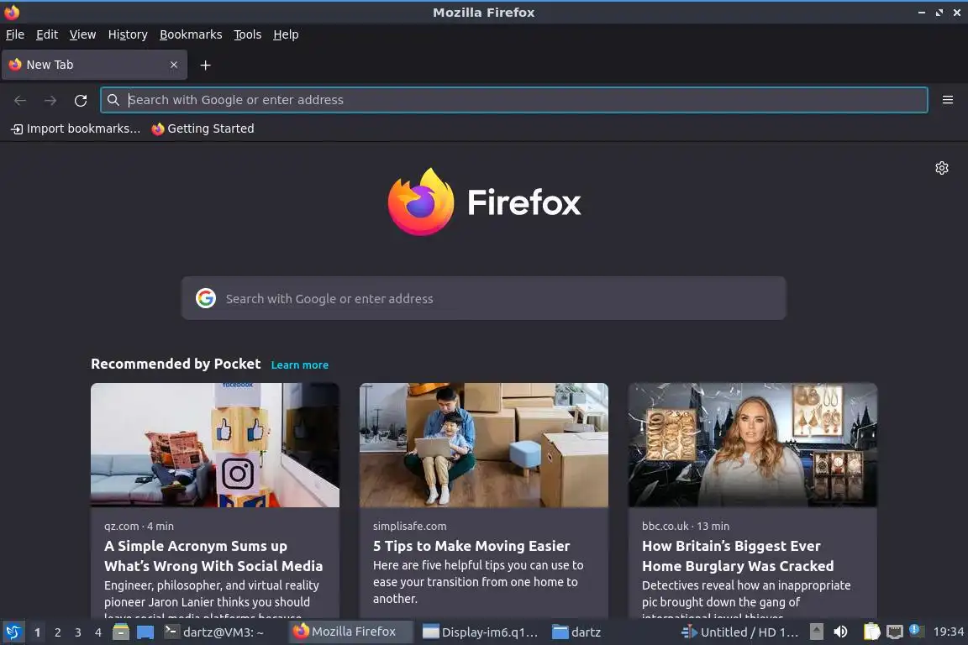Screen dimensions: 968x645
Task: Open the dartz folder window from taskbar
Action: tap(577, 632)
